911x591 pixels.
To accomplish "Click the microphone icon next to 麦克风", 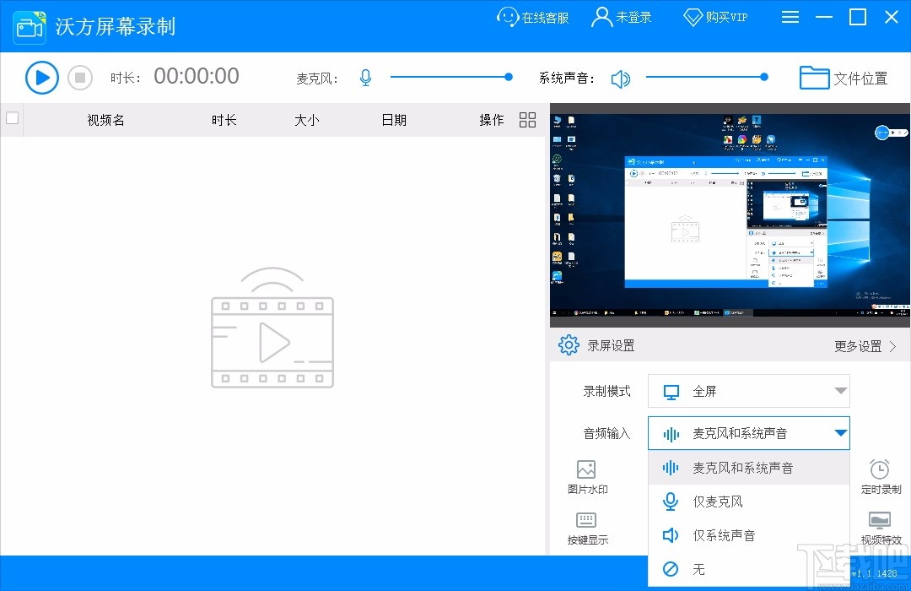I will [365, 77].
